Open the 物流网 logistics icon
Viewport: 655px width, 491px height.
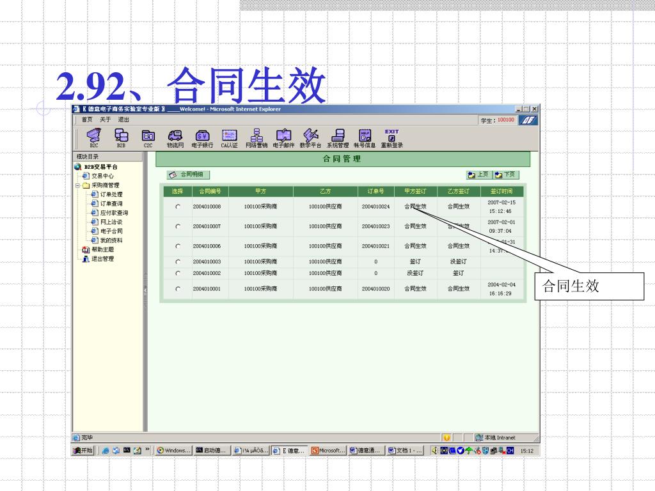point(175,139)
